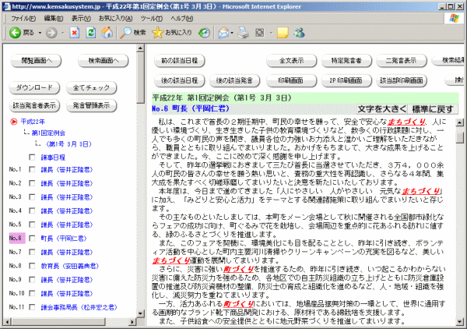The image size is (467, 329).
Task: Open Favorites star icon
Action: click(x=157, y=33)
